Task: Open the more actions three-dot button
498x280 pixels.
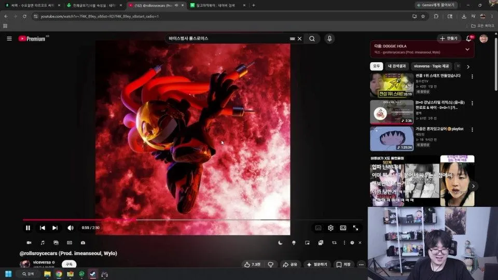Action: (x=361, y=264)
